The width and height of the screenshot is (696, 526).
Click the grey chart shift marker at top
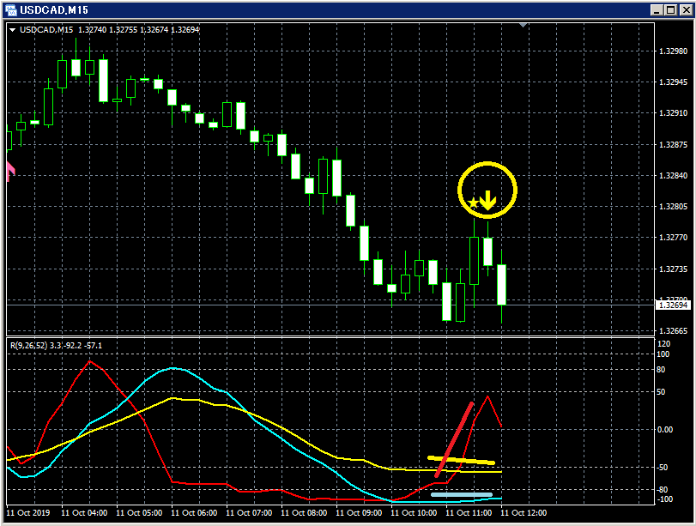coord(524,25)
